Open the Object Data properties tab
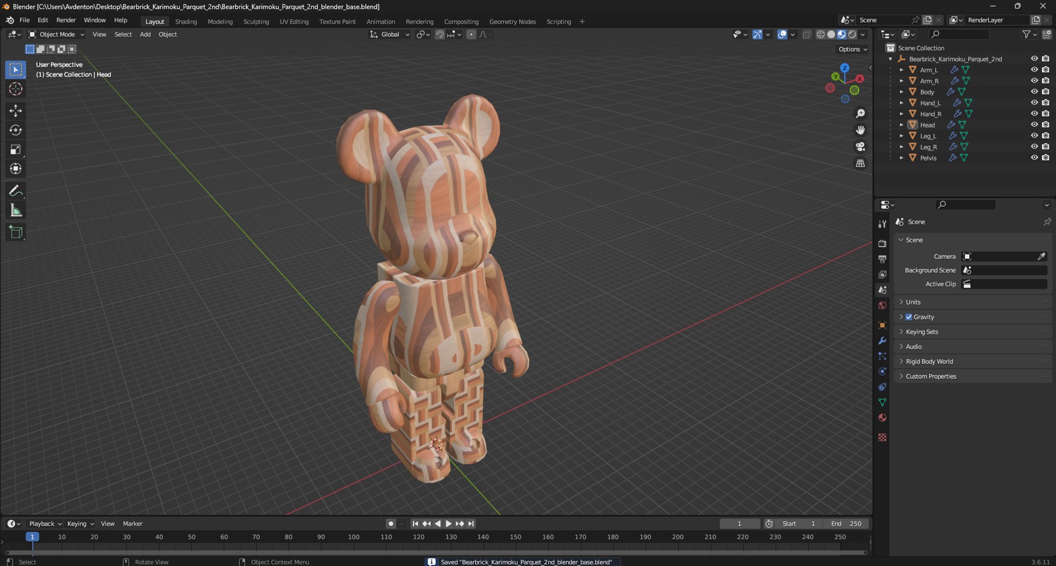 click(882, 402)
